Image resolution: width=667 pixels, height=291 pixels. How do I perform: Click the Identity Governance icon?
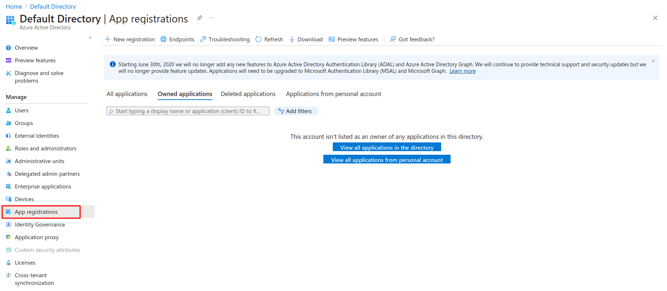pyautogui.click(x=9, y=225)
